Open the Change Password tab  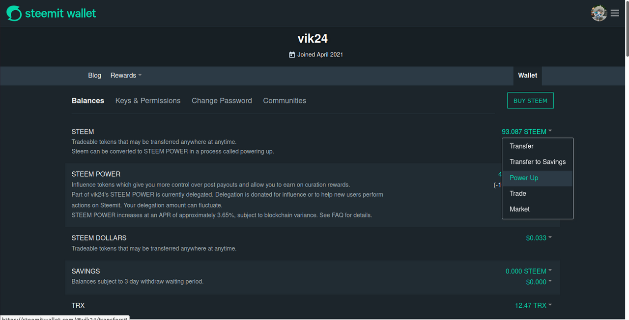click(x=222, y=101)
